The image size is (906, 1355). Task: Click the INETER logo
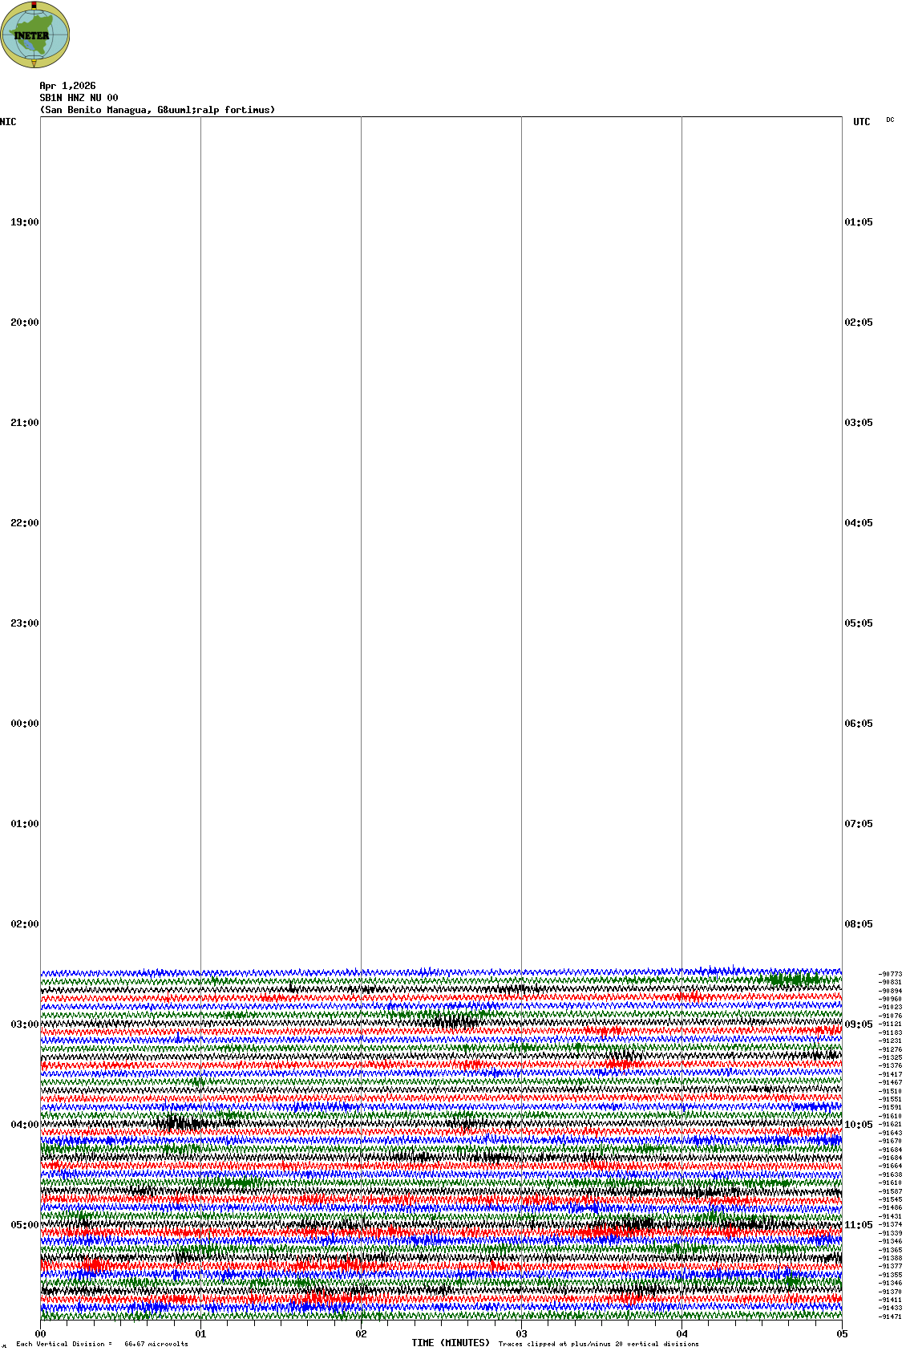tap(35, 35)
